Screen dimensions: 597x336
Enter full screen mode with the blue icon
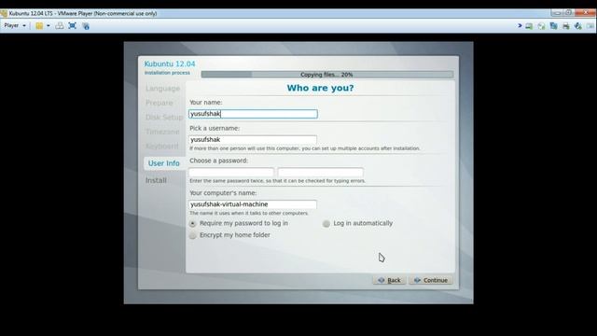click(73, 26)
